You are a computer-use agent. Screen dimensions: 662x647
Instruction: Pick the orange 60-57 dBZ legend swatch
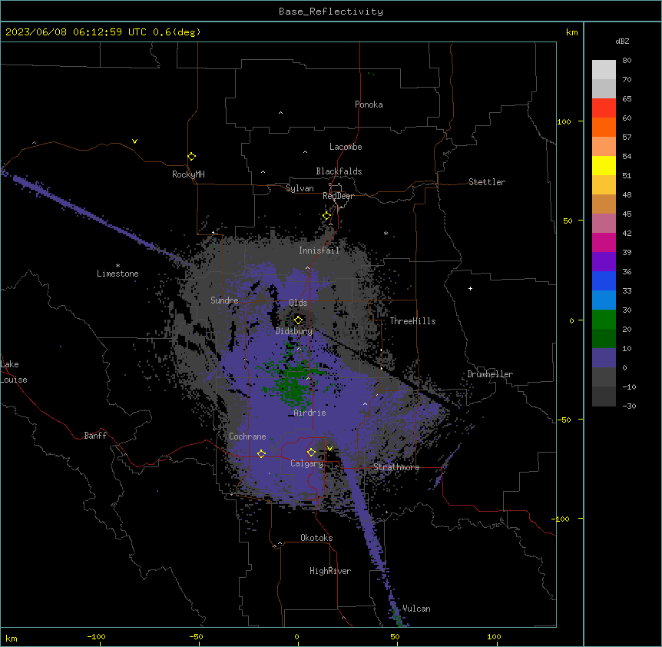click(x=604, y=127)
